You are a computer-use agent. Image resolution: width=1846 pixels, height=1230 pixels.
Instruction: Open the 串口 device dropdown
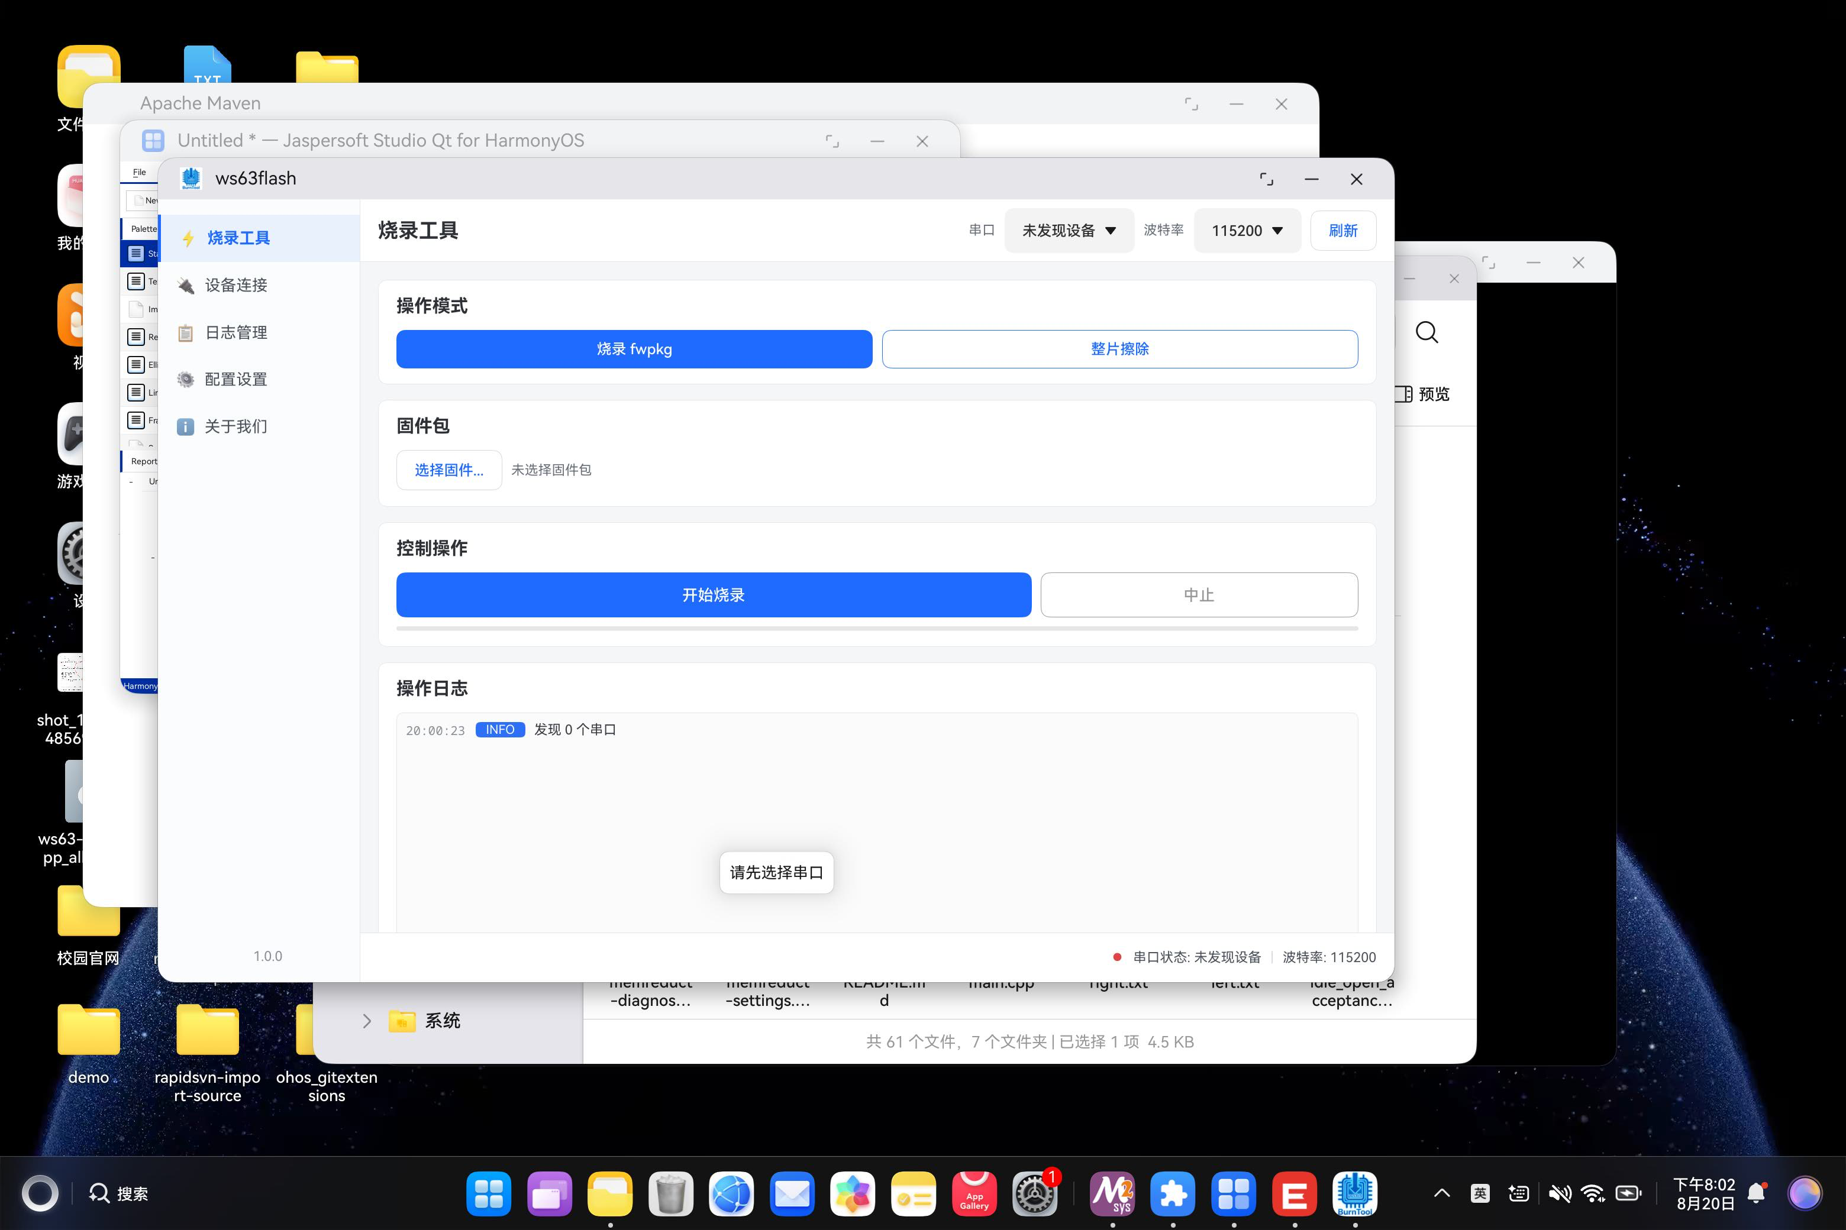(x=1069, y=231)
